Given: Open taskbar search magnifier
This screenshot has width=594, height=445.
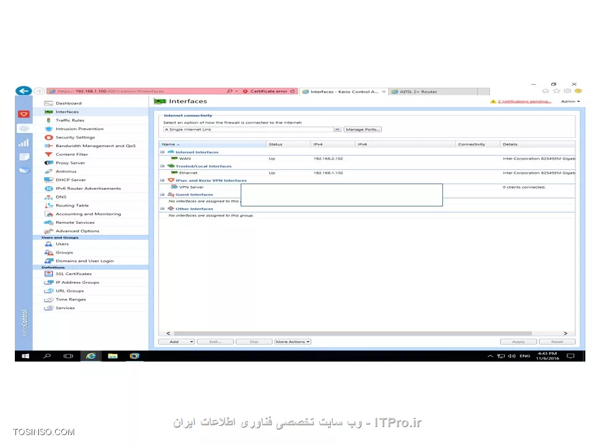Looking at the screenshot, I should [x=47, y=356].
